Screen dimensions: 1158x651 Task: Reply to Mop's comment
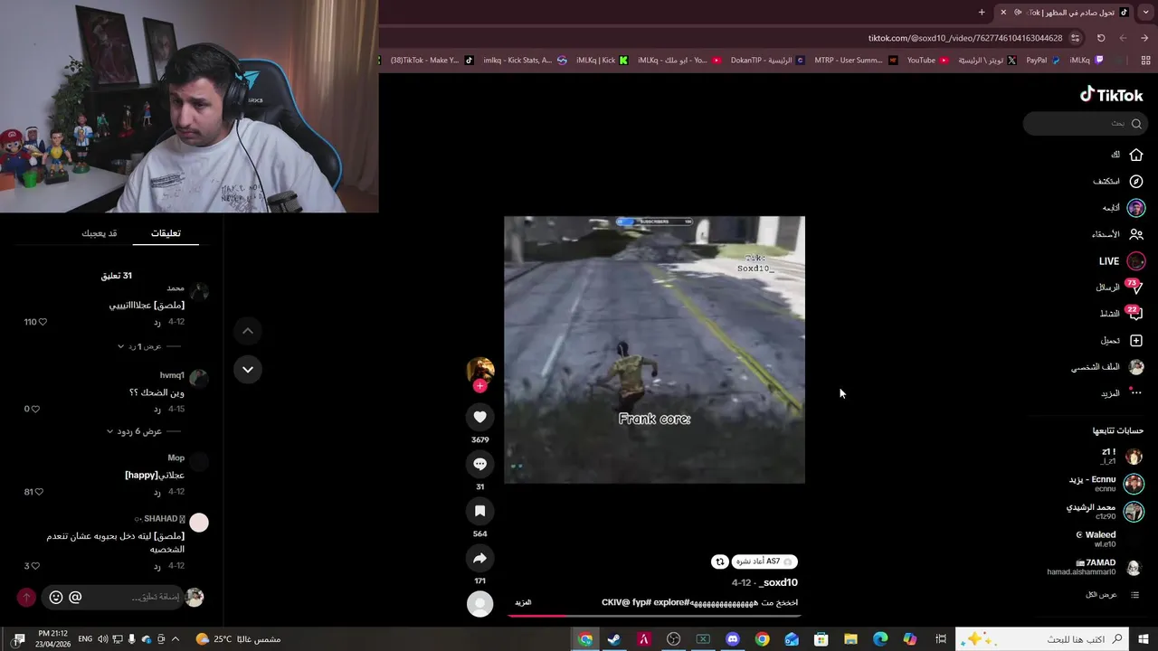click(x=157, y=492)
